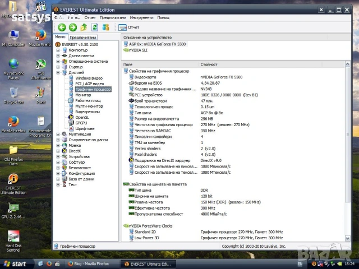Expand the Мултимедия tree node
The width and height of the screenshot is (359, 269).
[58, 134]
